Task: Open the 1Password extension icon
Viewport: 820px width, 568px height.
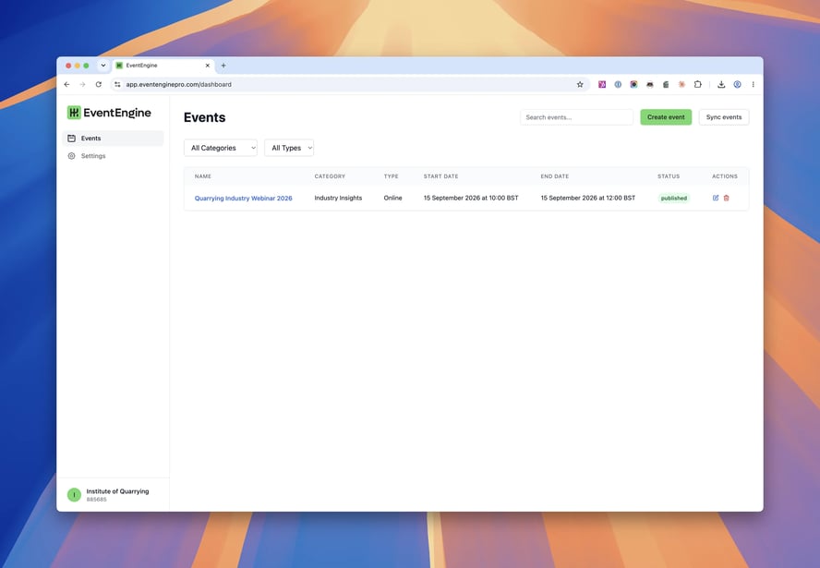Action: pyautogui.click(x=618, y=84)
